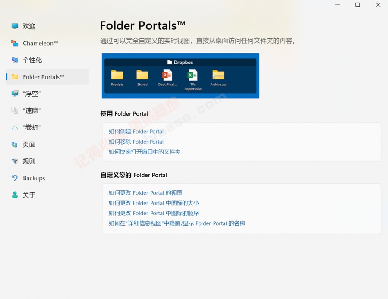
Task: Click "如何更改 Folder Portal 的视图" link
Action: tap(146, 193)
